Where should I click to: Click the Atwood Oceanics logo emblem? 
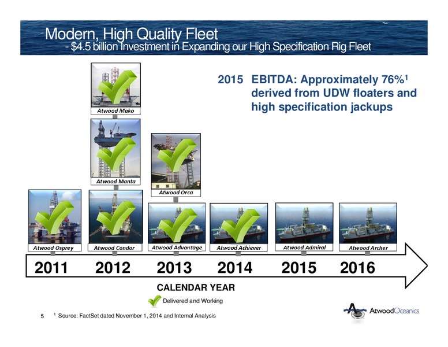click(x=355, y=312)
